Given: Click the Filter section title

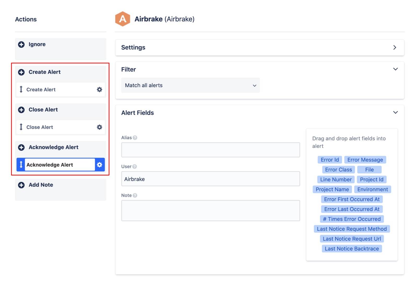Looking at the screenshot, I should [129, 69].
